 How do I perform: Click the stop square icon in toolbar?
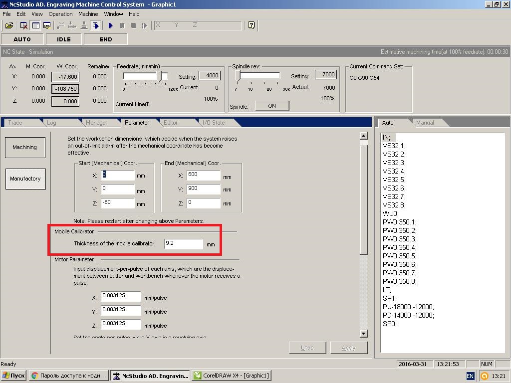[x=134, y=25]
